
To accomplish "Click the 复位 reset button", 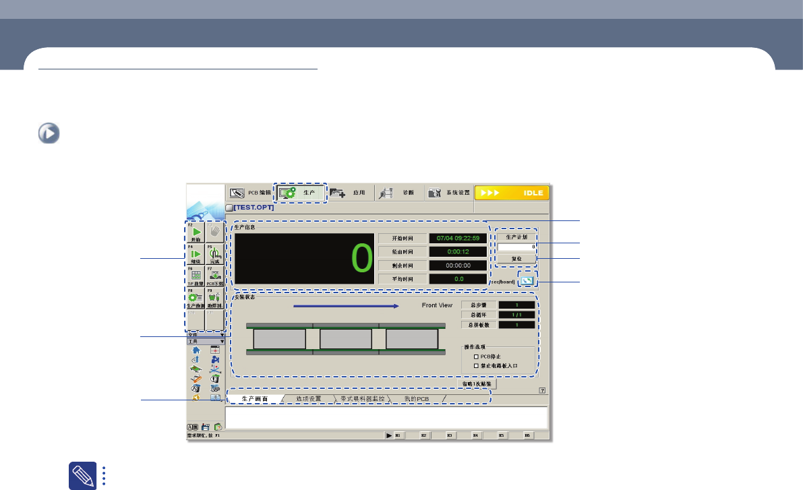I will [516, 258].
